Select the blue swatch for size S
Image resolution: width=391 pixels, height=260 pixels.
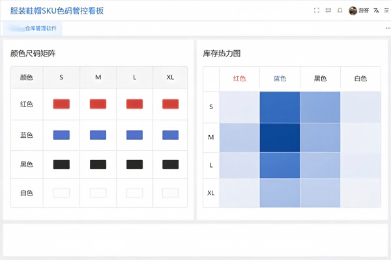click(x=61, y=135)
